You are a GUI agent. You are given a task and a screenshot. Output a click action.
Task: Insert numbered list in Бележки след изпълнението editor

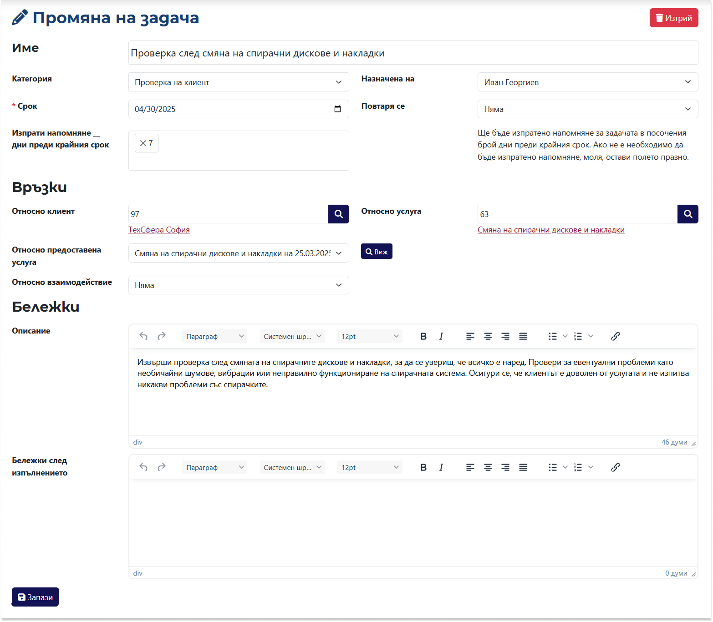(578, 467)
